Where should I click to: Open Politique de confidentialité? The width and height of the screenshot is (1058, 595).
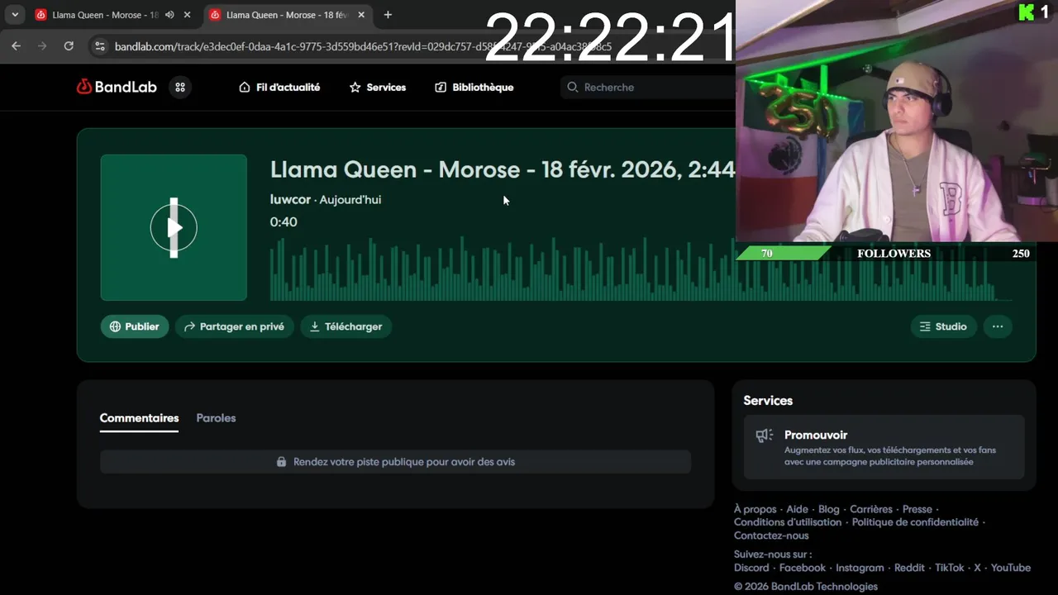[x=915, y=522]
